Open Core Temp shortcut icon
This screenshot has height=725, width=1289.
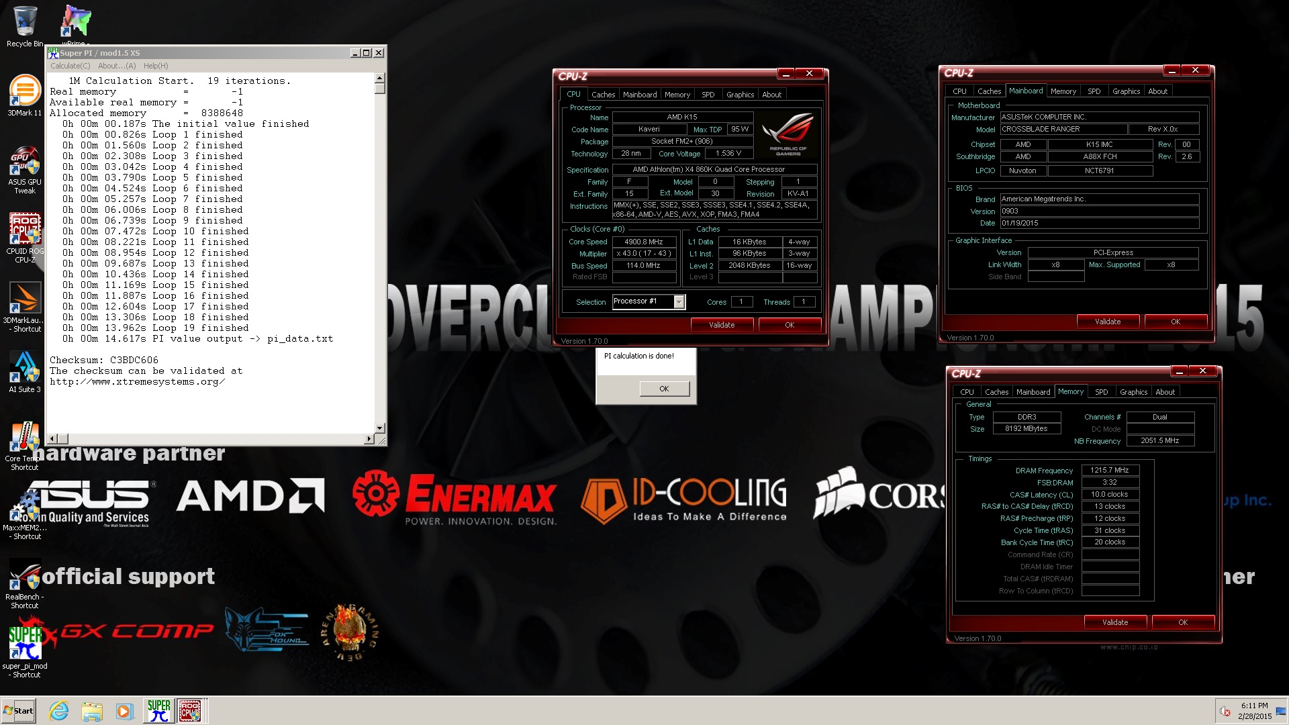coord(25,446)
